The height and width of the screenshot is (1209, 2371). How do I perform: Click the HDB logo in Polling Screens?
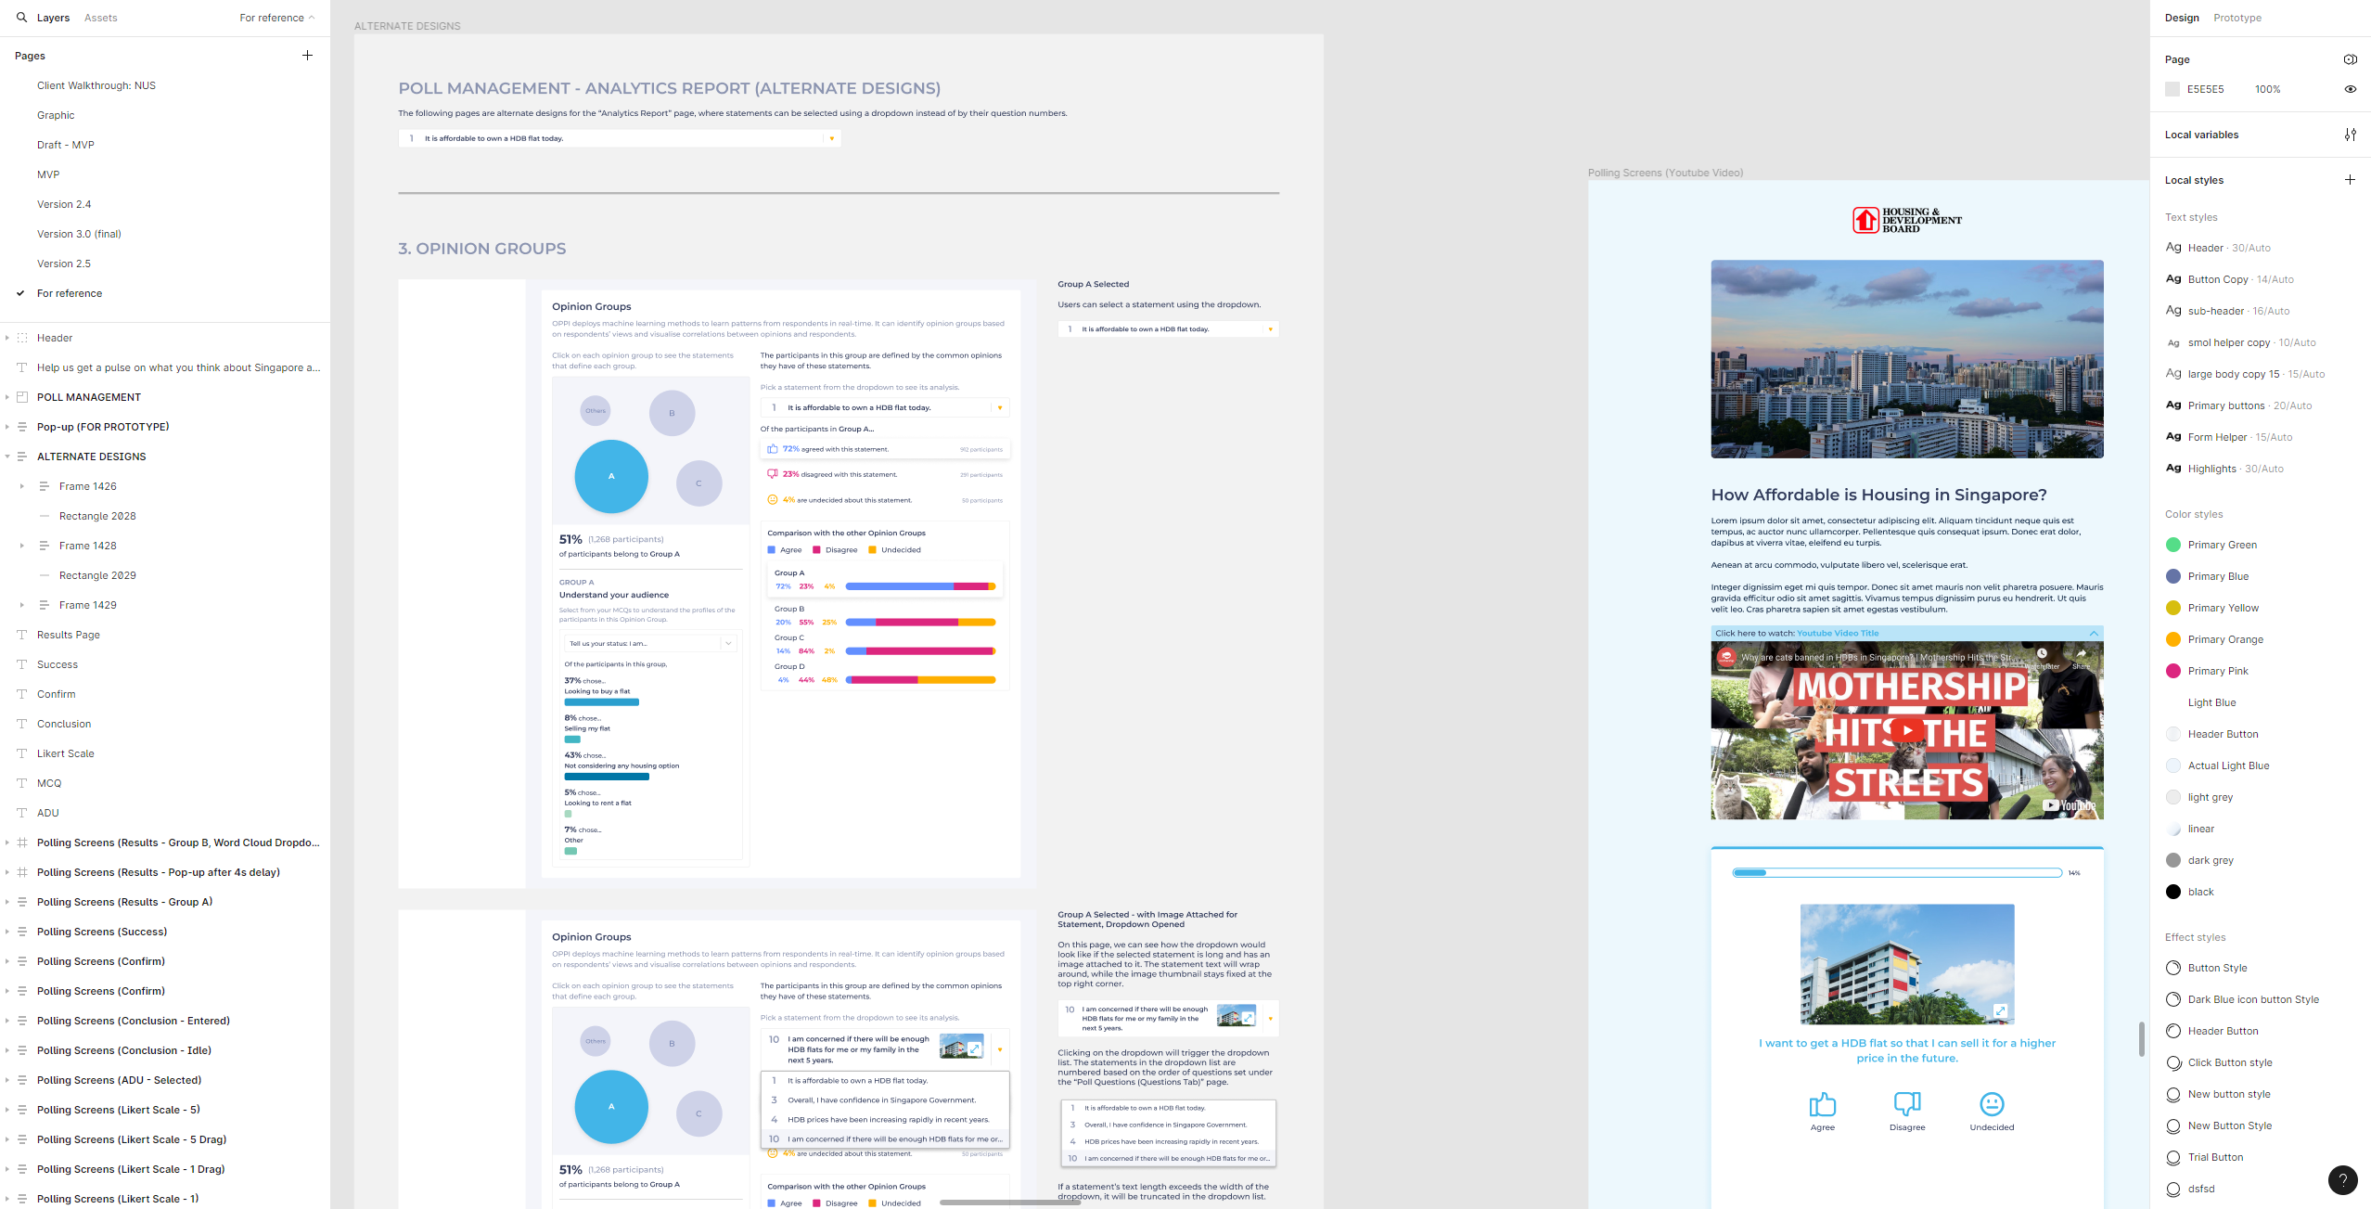tap(1906, 220)
